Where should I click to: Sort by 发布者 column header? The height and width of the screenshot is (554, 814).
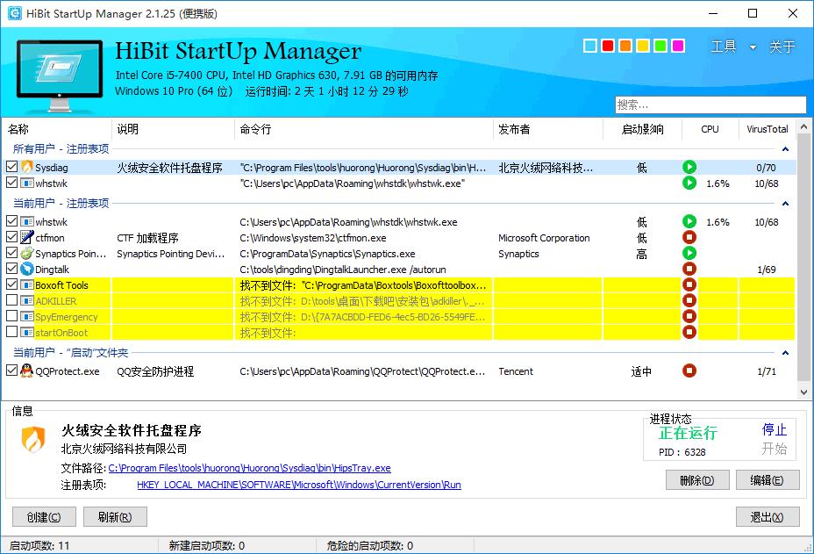[x=547, y=129]
